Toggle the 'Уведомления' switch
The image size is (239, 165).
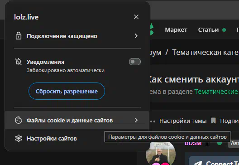pos(135,62)
